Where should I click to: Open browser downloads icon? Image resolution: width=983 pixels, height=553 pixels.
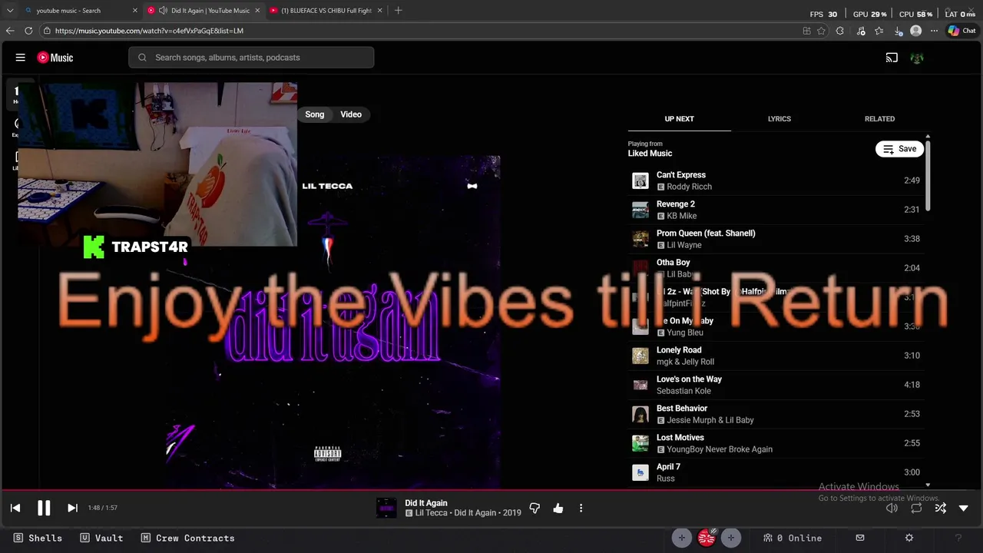(898, 31)
